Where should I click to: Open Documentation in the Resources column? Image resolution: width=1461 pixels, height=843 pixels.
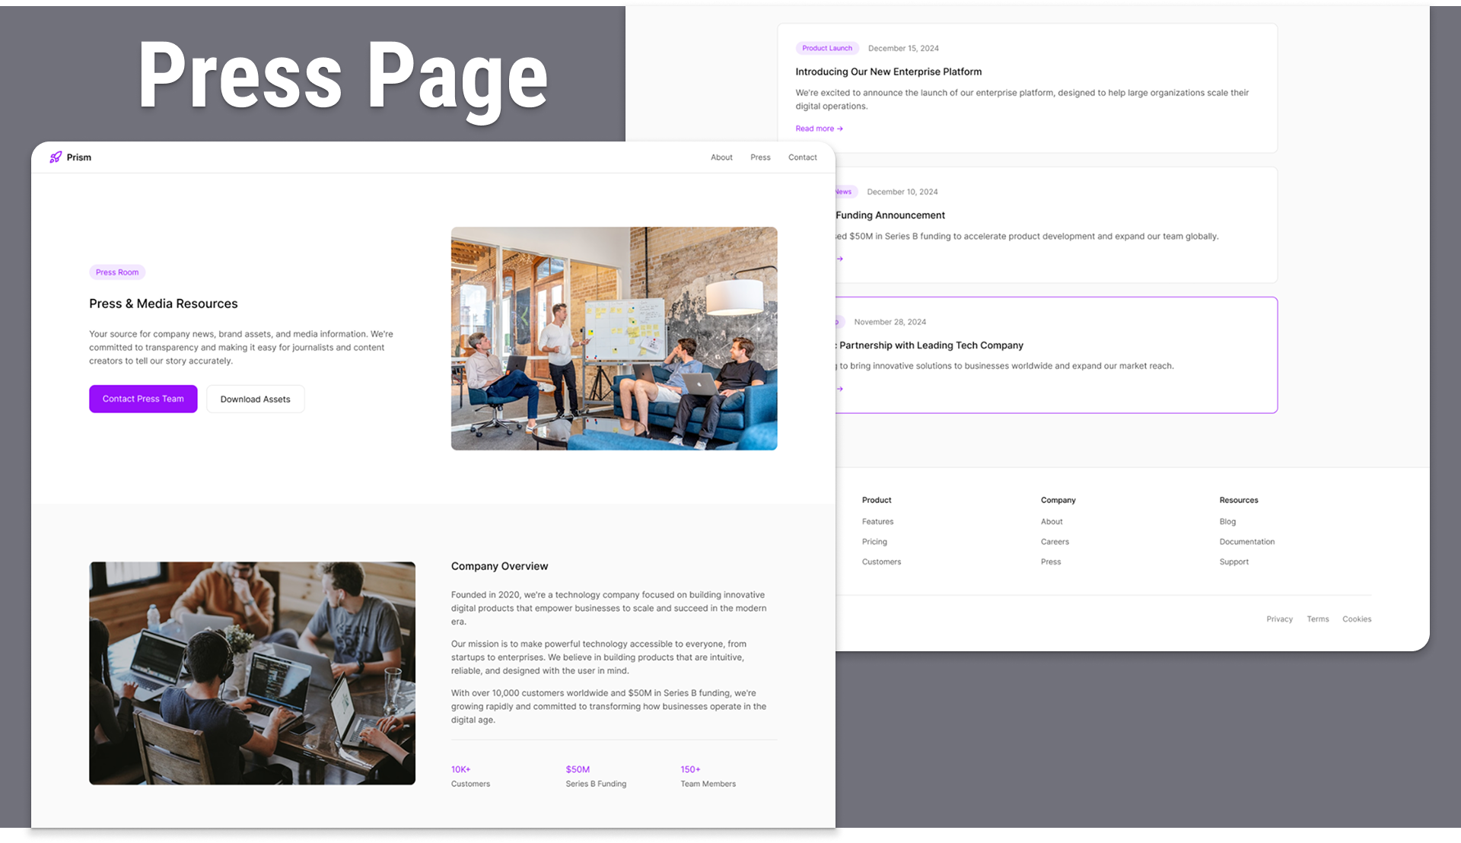click(1246, 542)
